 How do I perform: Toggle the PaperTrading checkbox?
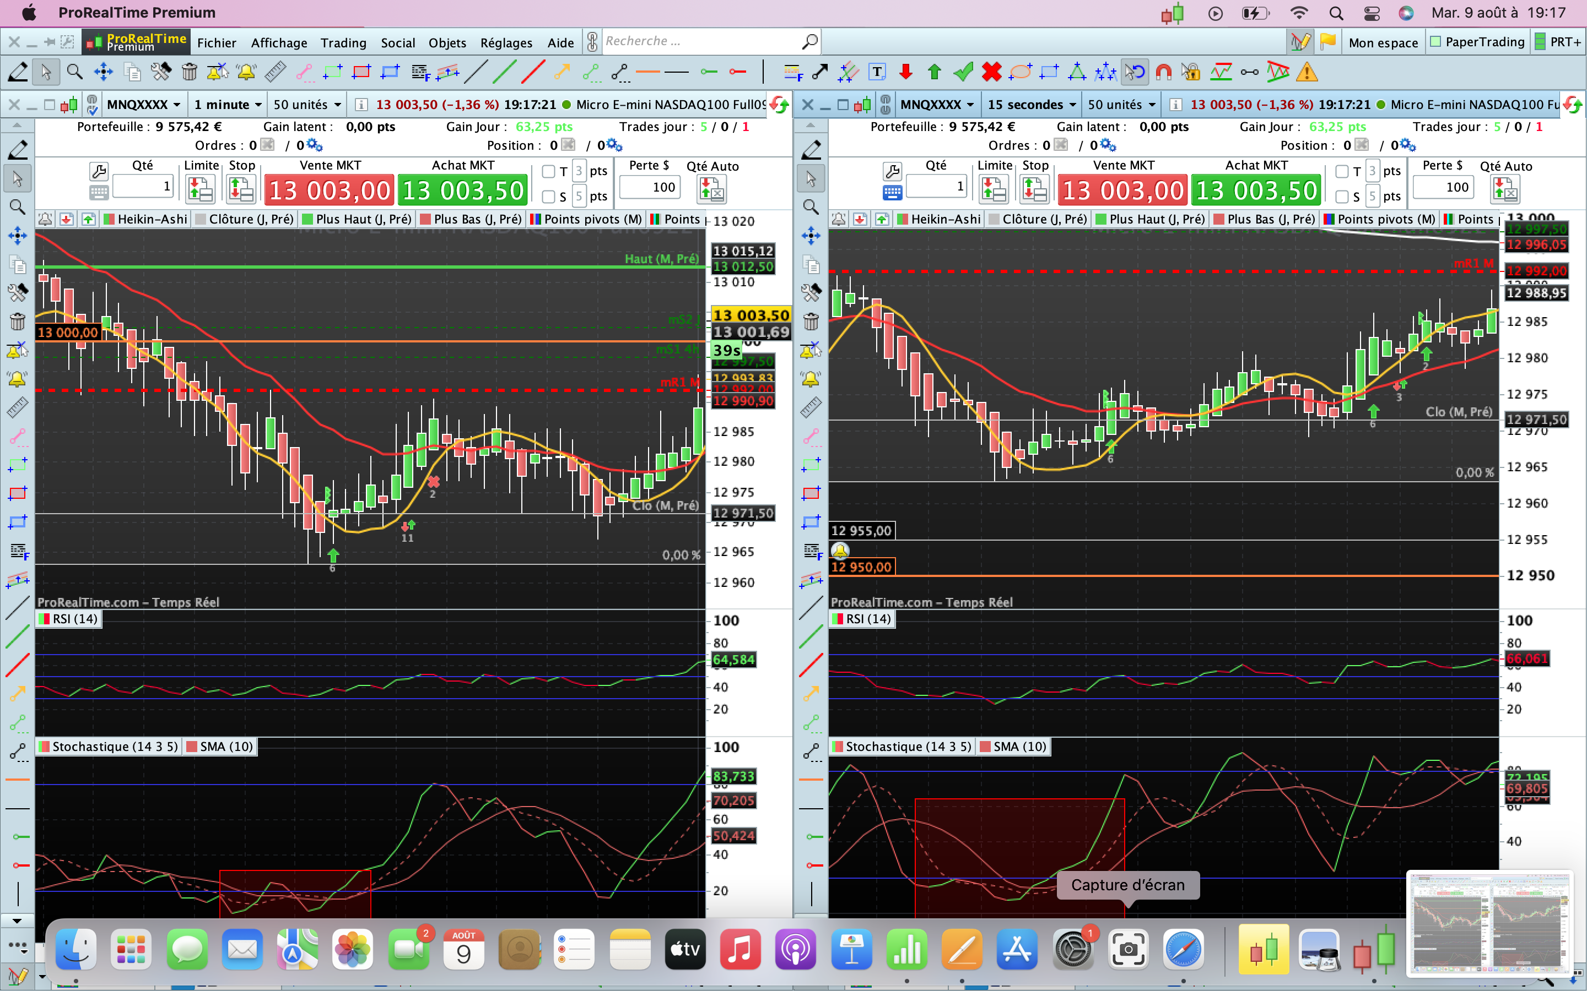[x=1435, y=42]
